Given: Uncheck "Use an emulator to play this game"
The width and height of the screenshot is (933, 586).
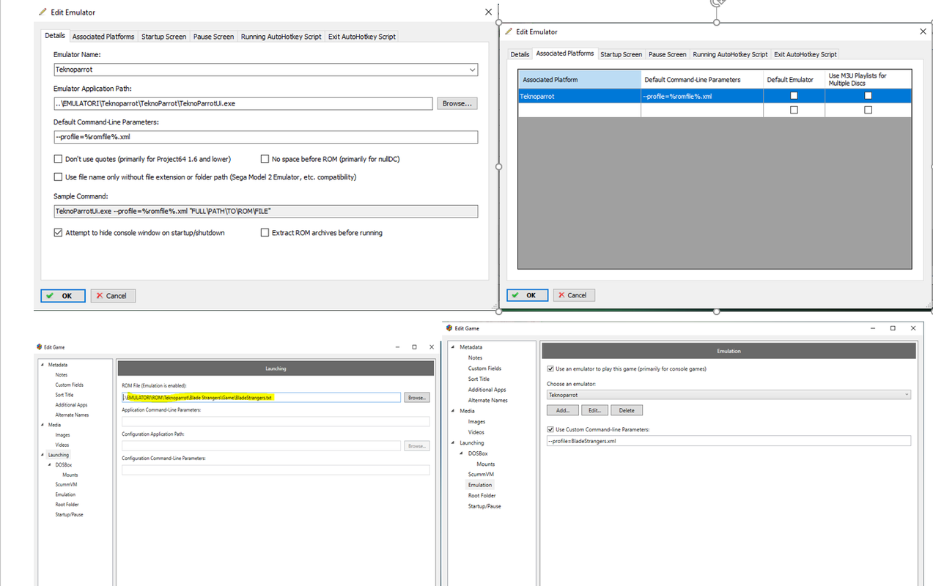Looking at the screenshot, I should click(x=550, y=369).
